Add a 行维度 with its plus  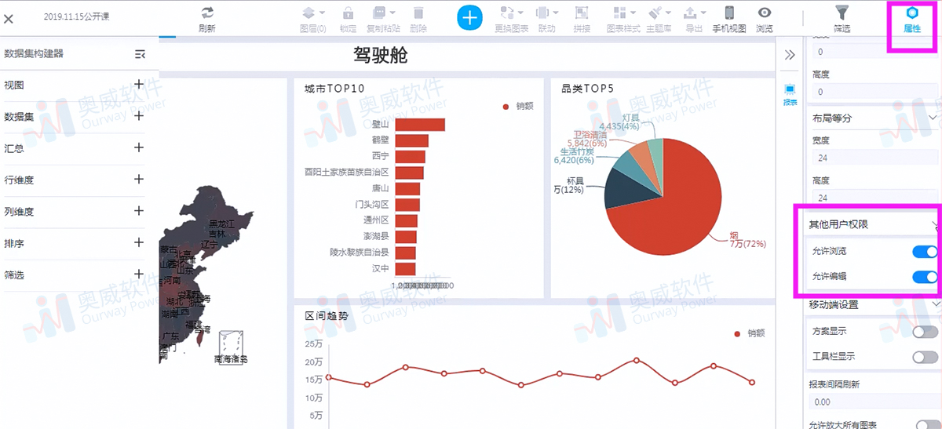click(x=138, y=179)
